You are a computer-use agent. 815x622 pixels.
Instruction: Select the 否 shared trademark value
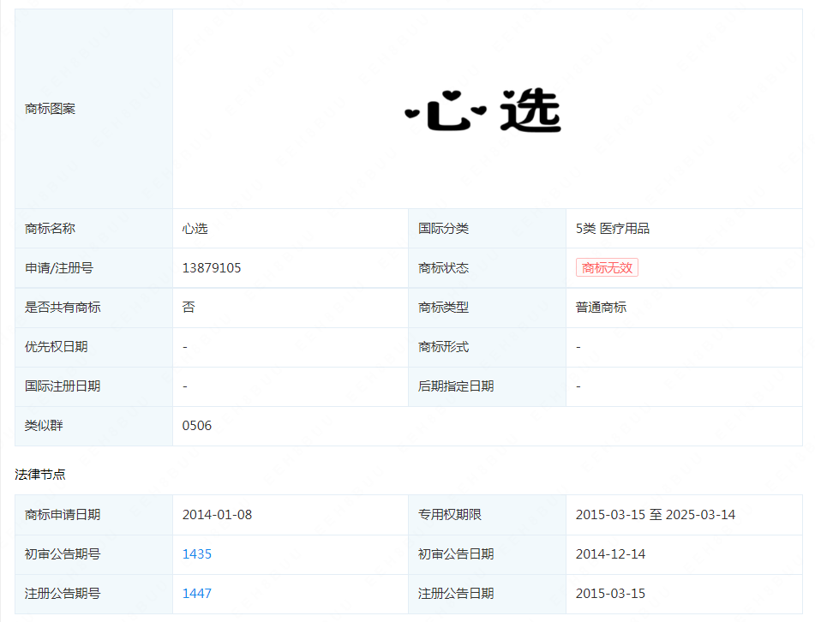[189, 307]
